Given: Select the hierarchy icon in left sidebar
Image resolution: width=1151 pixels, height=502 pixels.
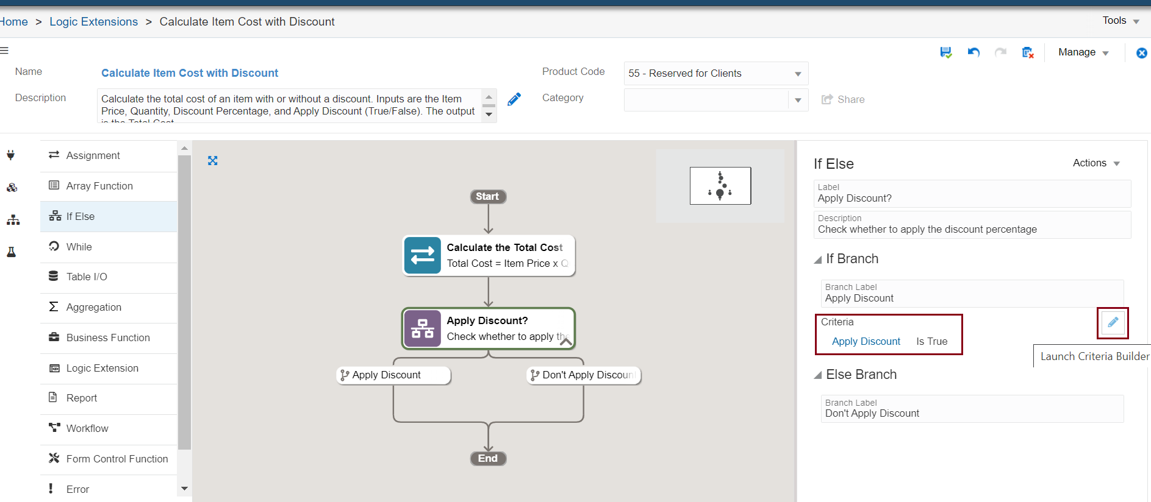Looking at the screenshot, I should click(x=13, y=220).
